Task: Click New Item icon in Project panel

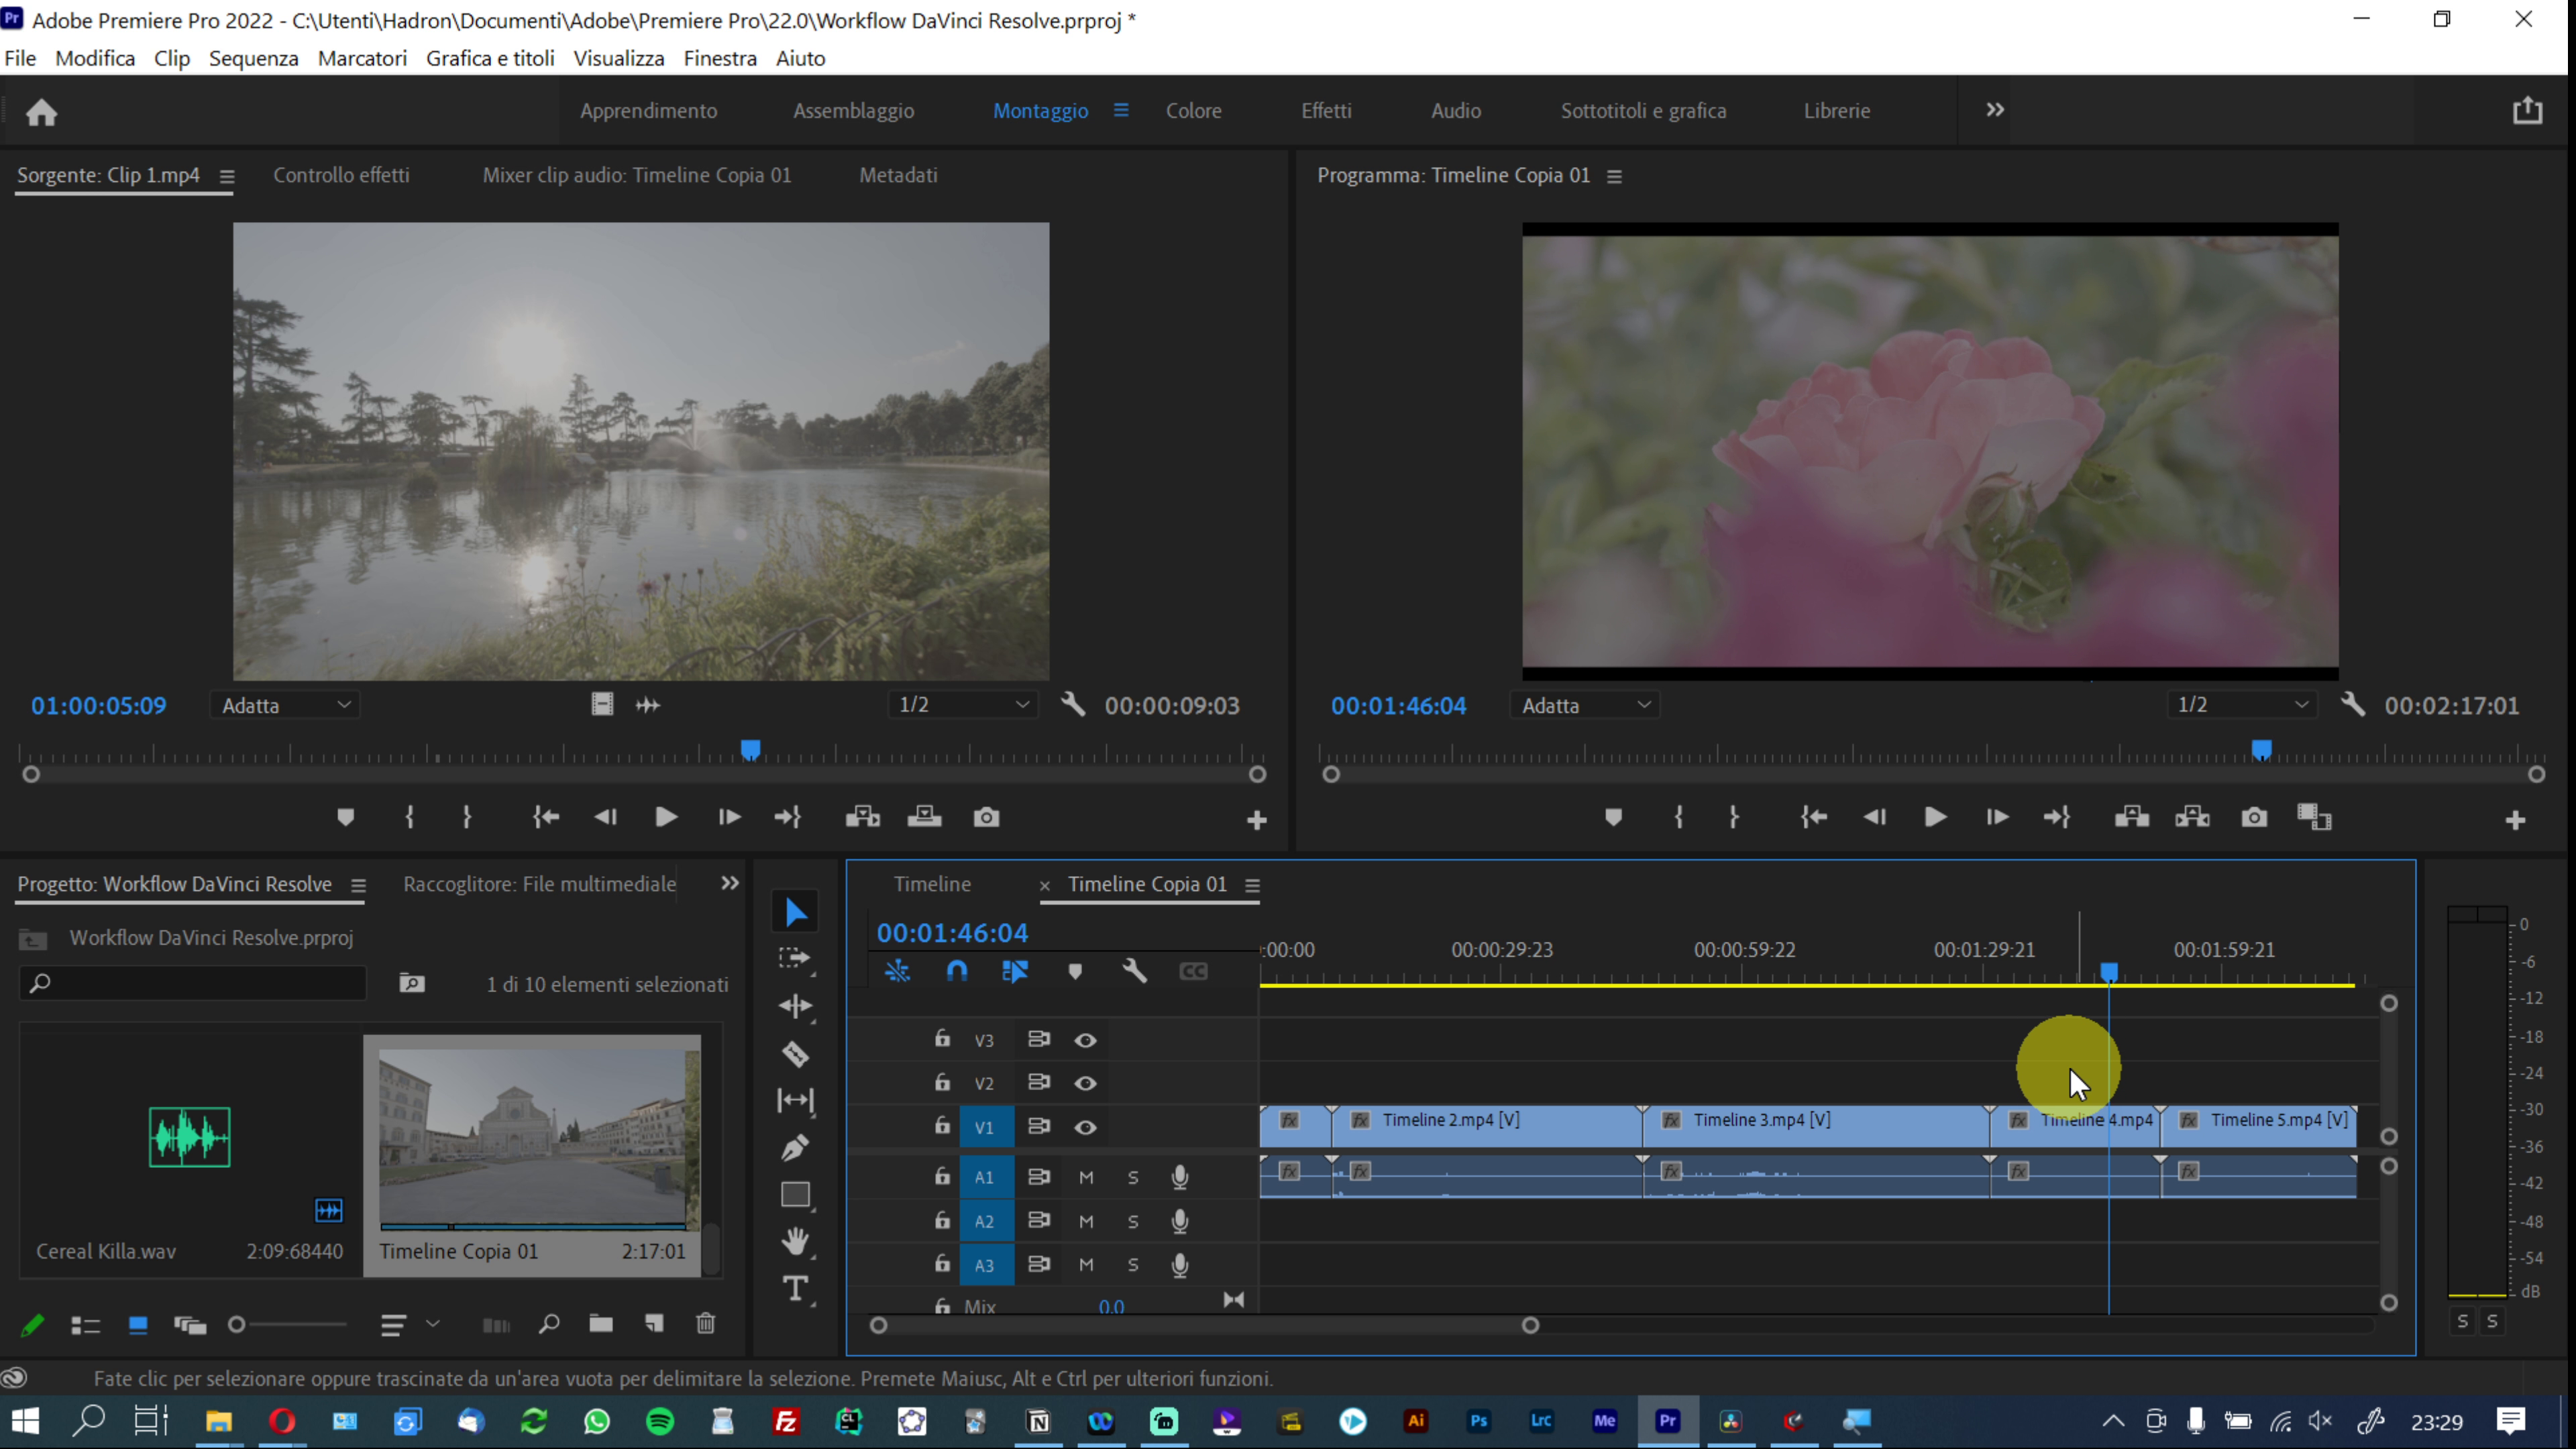Action: [x=654, y=1324]
